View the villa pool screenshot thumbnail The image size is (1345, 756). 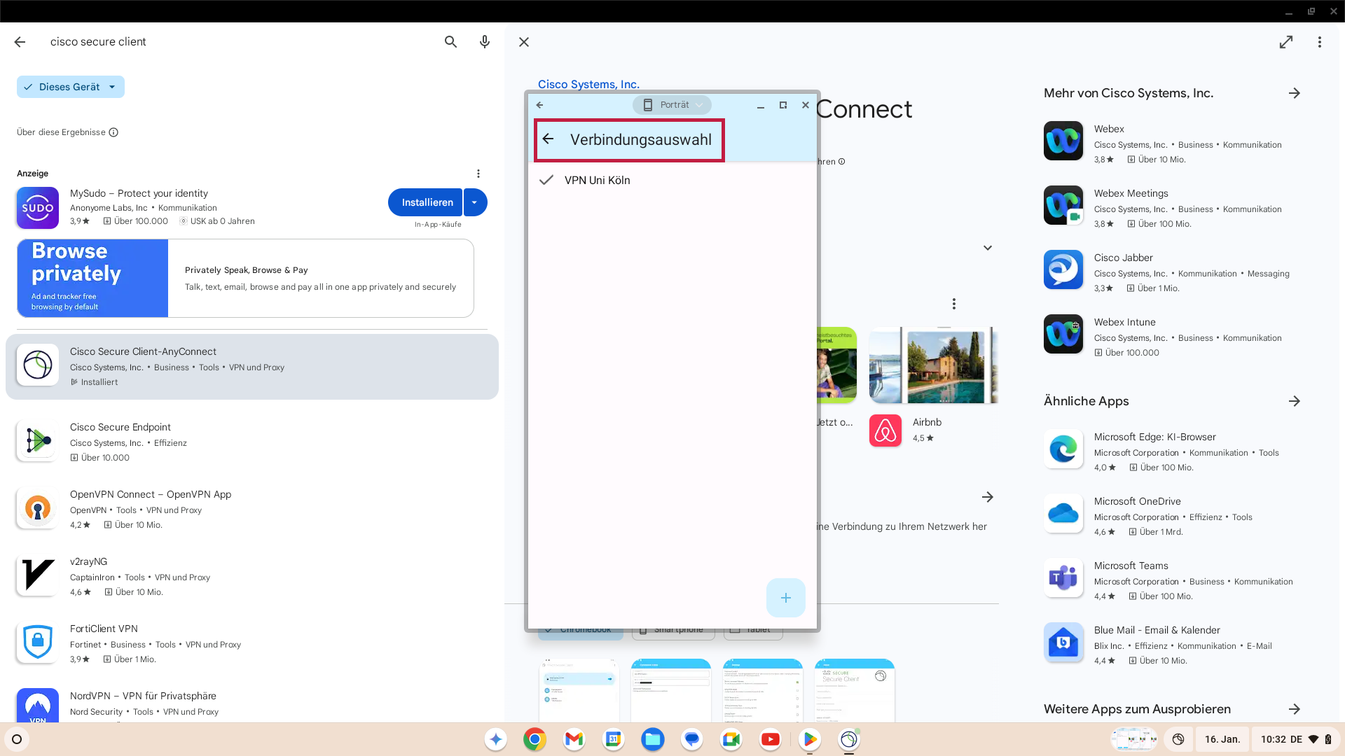[934, 365]
